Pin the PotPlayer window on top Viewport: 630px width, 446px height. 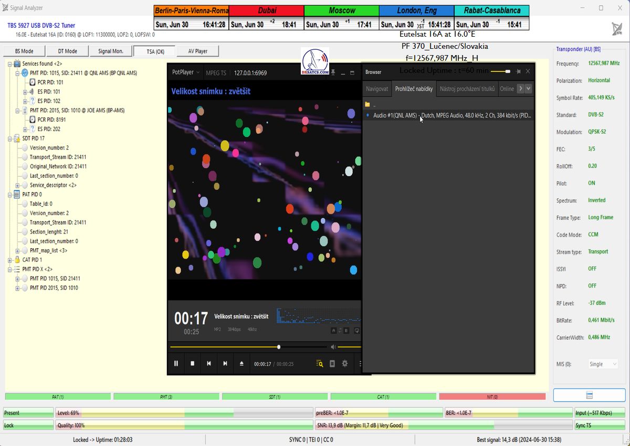point(333,72)
